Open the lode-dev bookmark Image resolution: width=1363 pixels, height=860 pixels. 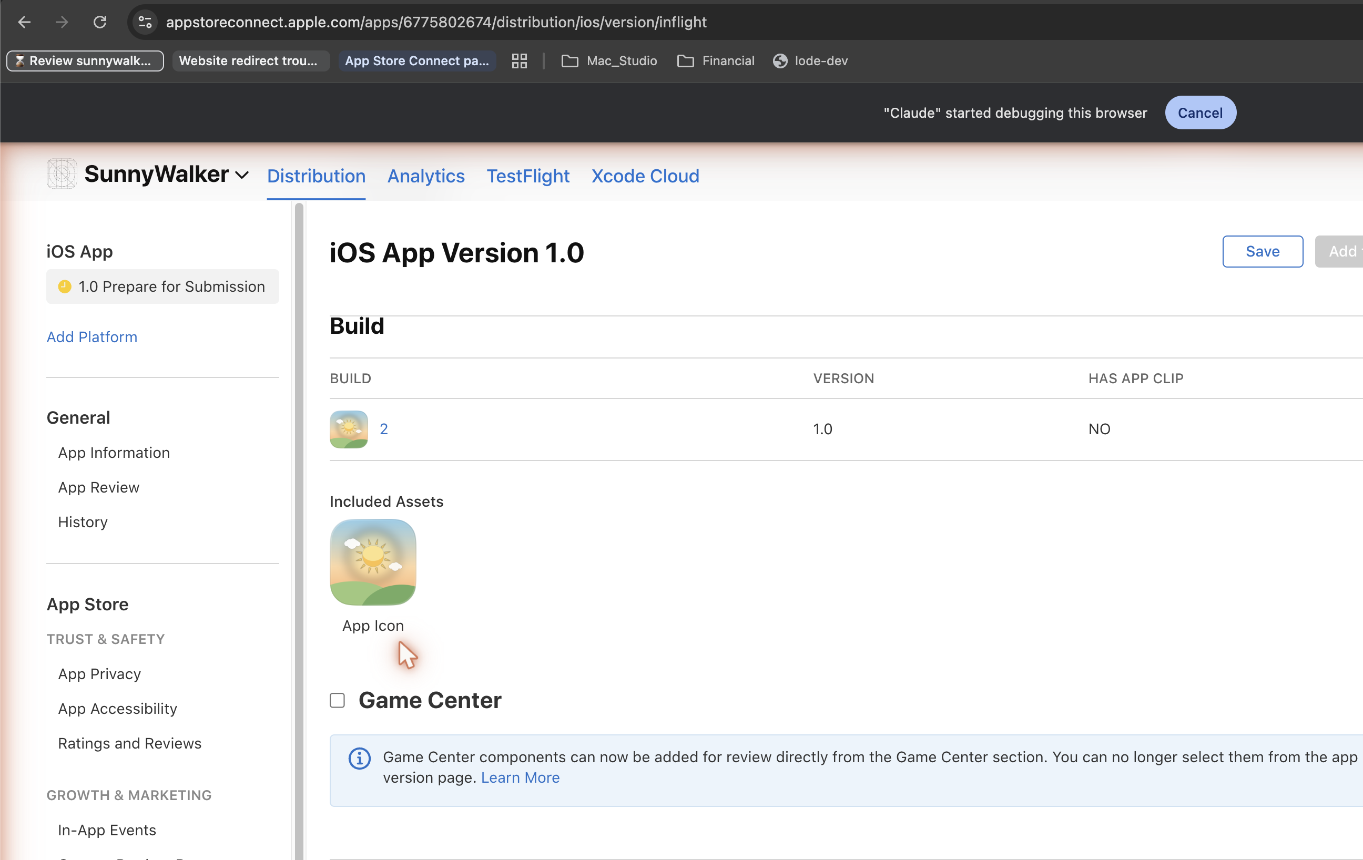pyautogui.click(x=810, y=60)
